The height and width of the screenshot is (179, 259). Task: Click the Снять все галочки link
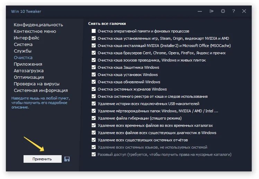click(107, 23)
